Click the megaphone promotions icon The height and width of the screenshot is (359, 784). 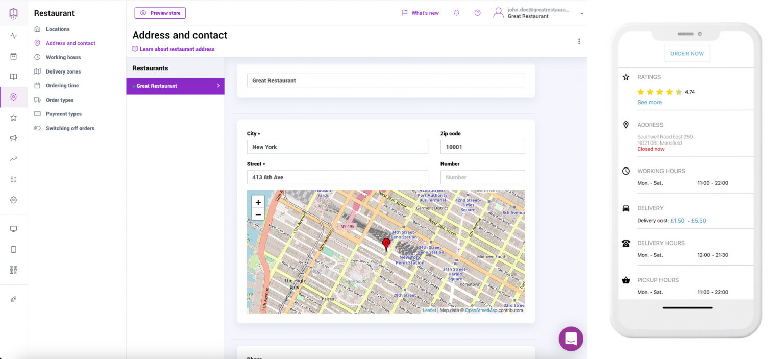14,138
